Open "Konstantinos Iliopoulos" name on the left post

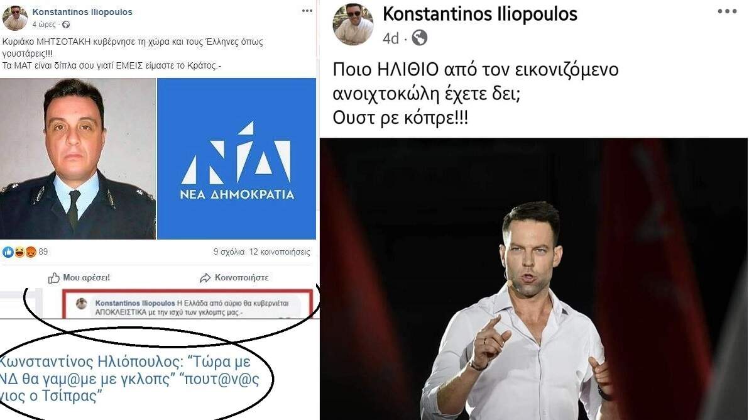82,12
